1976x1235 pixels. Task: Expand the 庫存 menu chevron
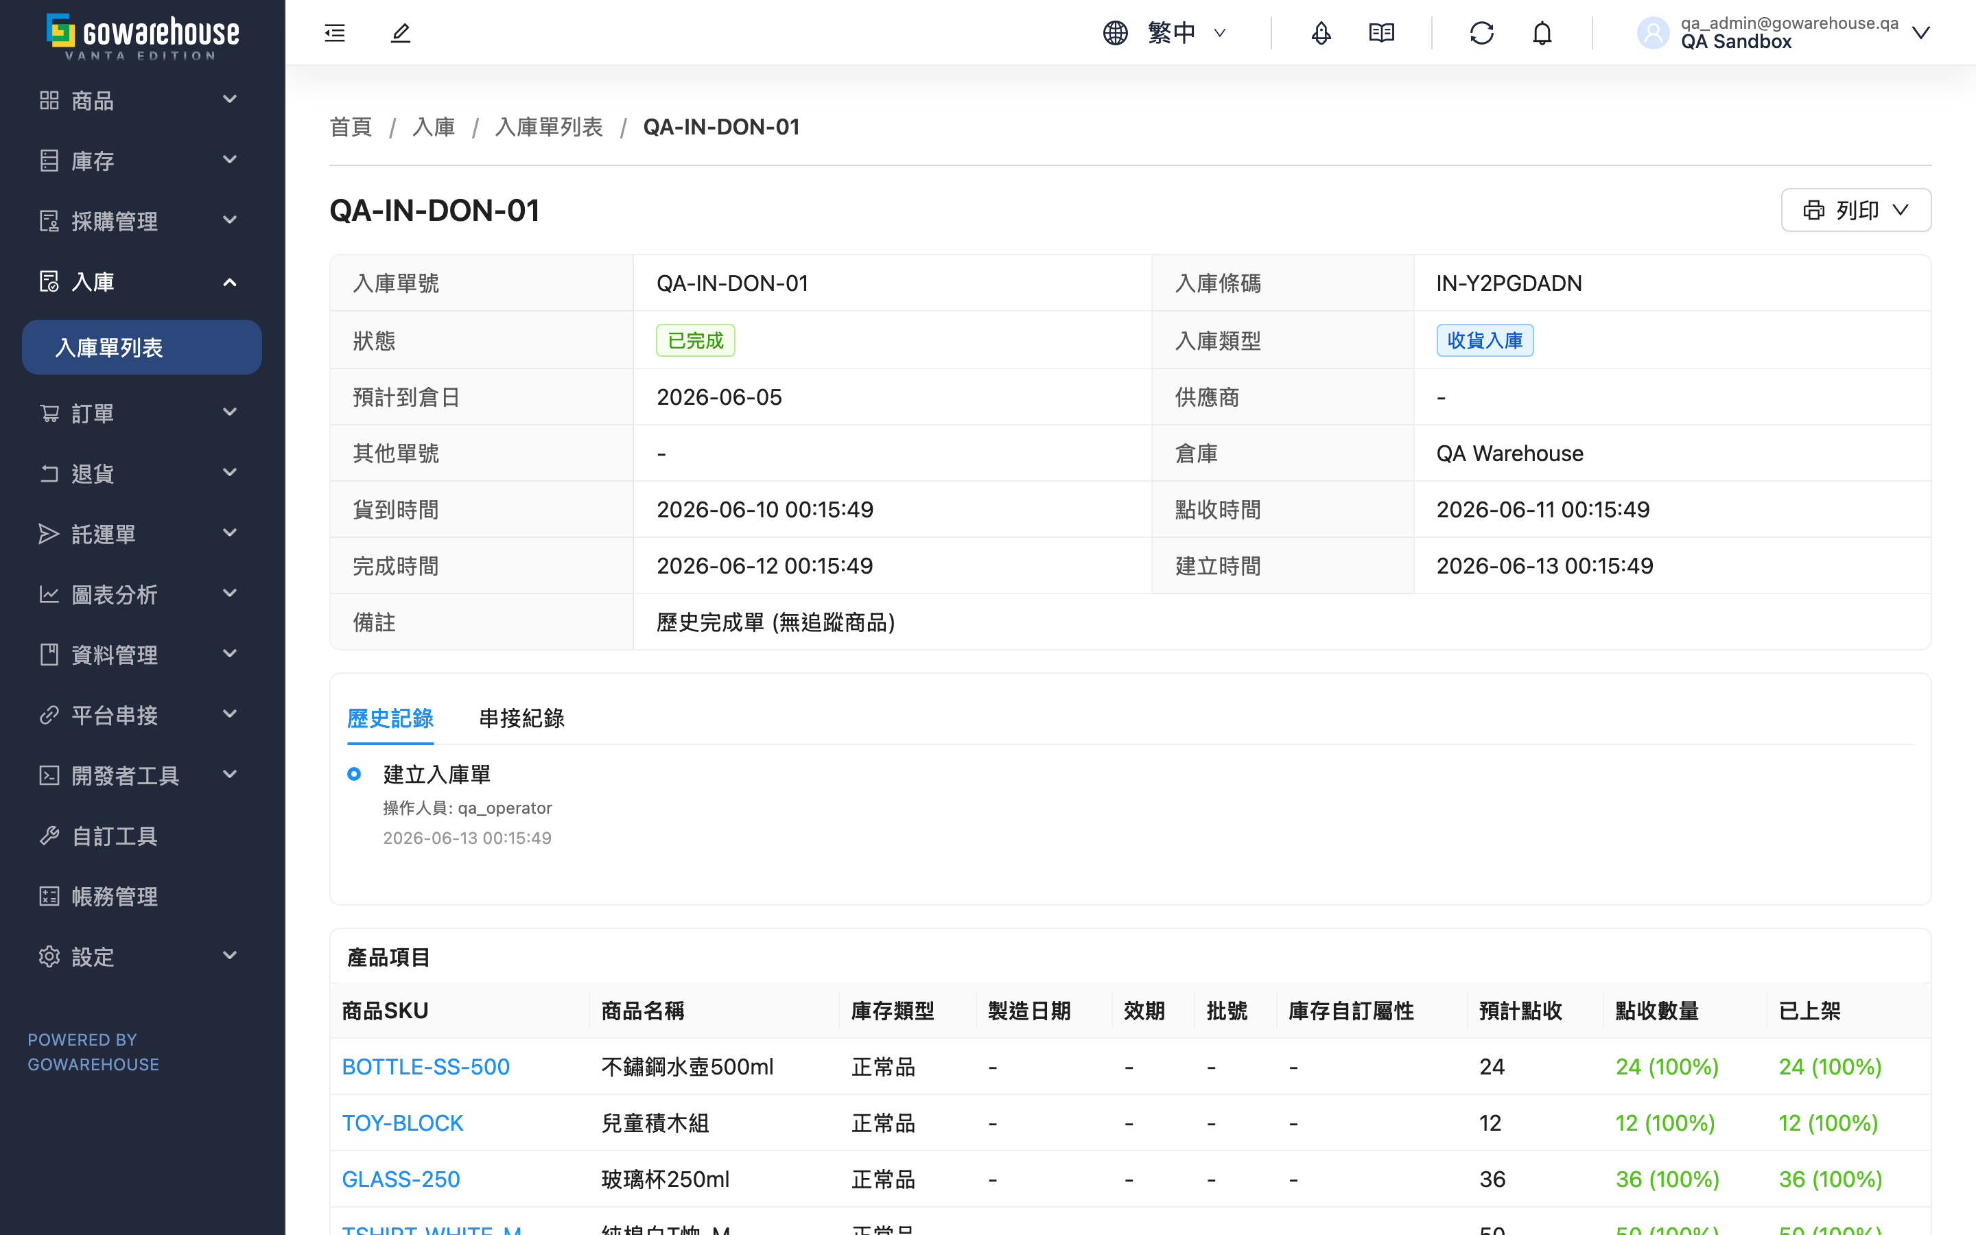pyautogui.click(x=231, y=159)
